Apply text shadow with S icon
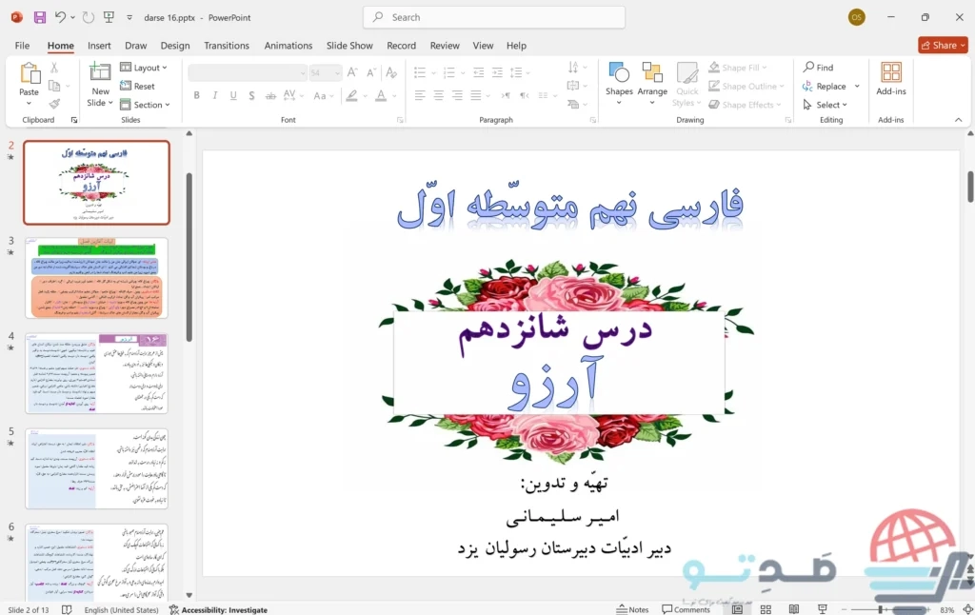This screenshot has width=975, height=615. pyautogui.click(x=251, y=96)
